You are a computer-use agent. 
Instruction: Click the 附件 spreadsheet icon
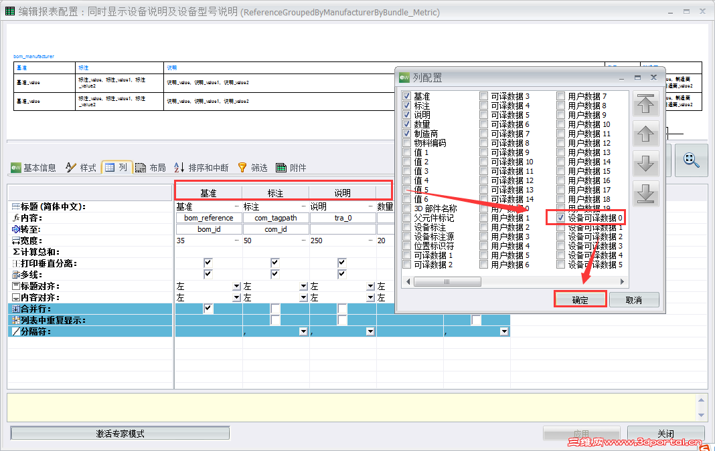click(281, 167)
